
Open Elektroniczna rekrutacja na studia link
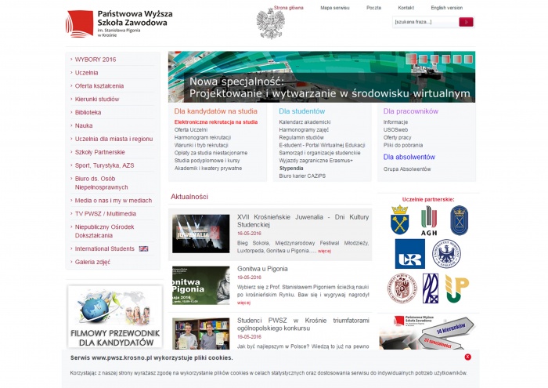[x=216, y=122]
